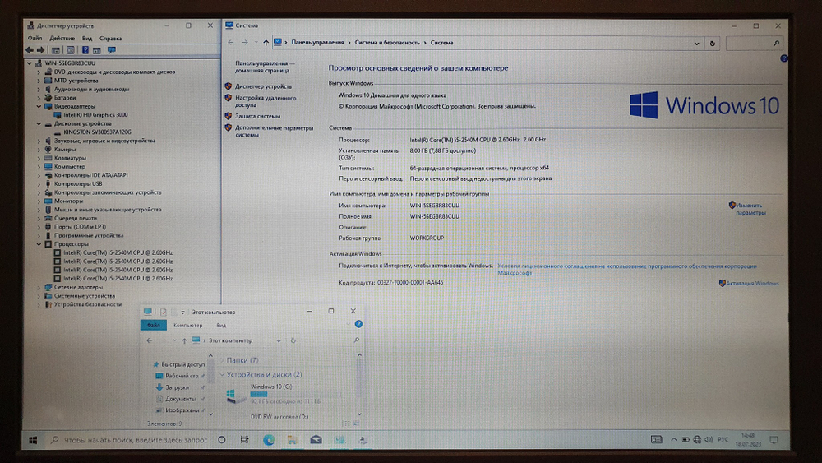Open Диспетчер устройств link in left pane
Viewport: 822px width, 463px height.
coord(263,86)
